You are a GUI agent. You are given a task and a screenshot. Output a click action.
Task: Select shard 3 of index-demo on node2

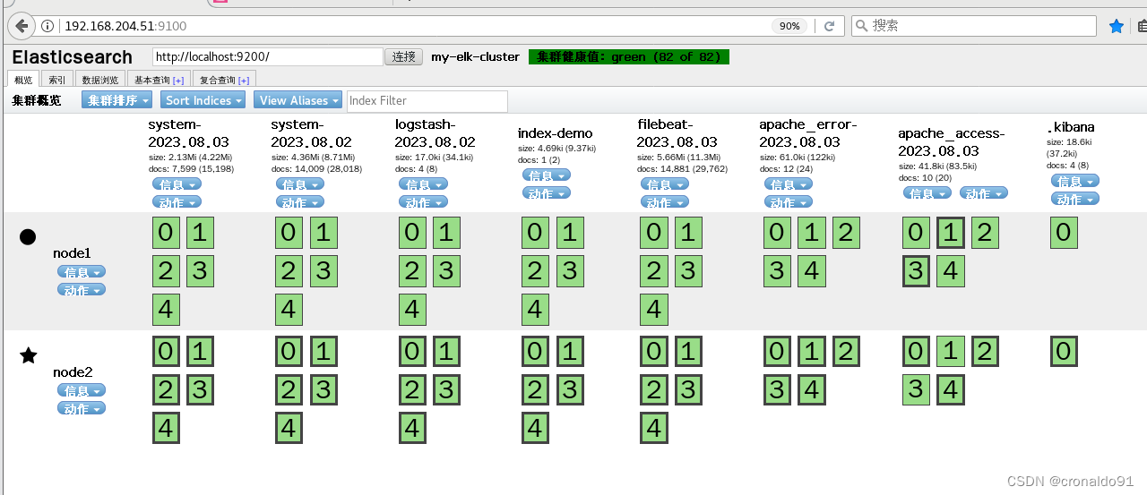pos(570,389)
